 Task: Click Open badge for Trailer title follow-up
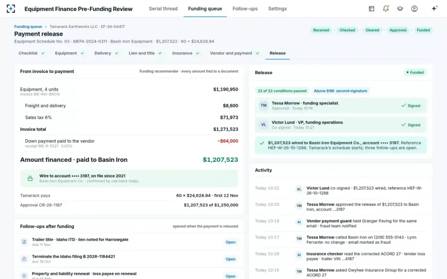pos(231,242)
